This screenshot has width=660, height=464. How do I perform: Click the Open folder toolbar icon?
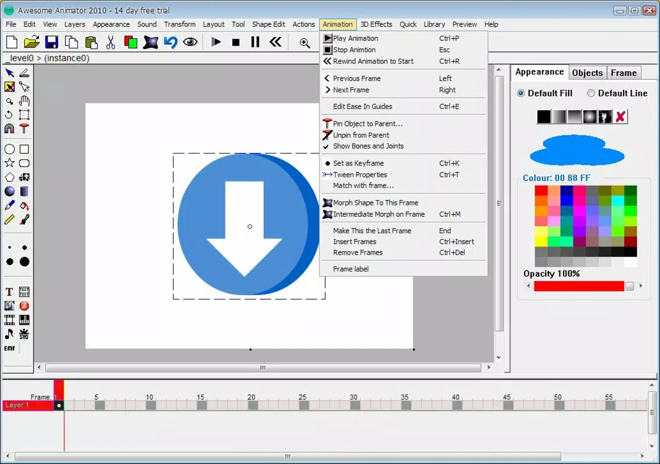point(31,42)
